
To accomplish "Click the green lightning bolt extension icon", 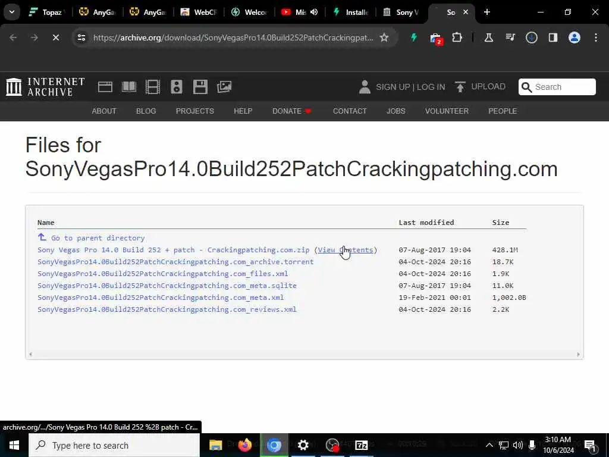I will pos(414,37).
